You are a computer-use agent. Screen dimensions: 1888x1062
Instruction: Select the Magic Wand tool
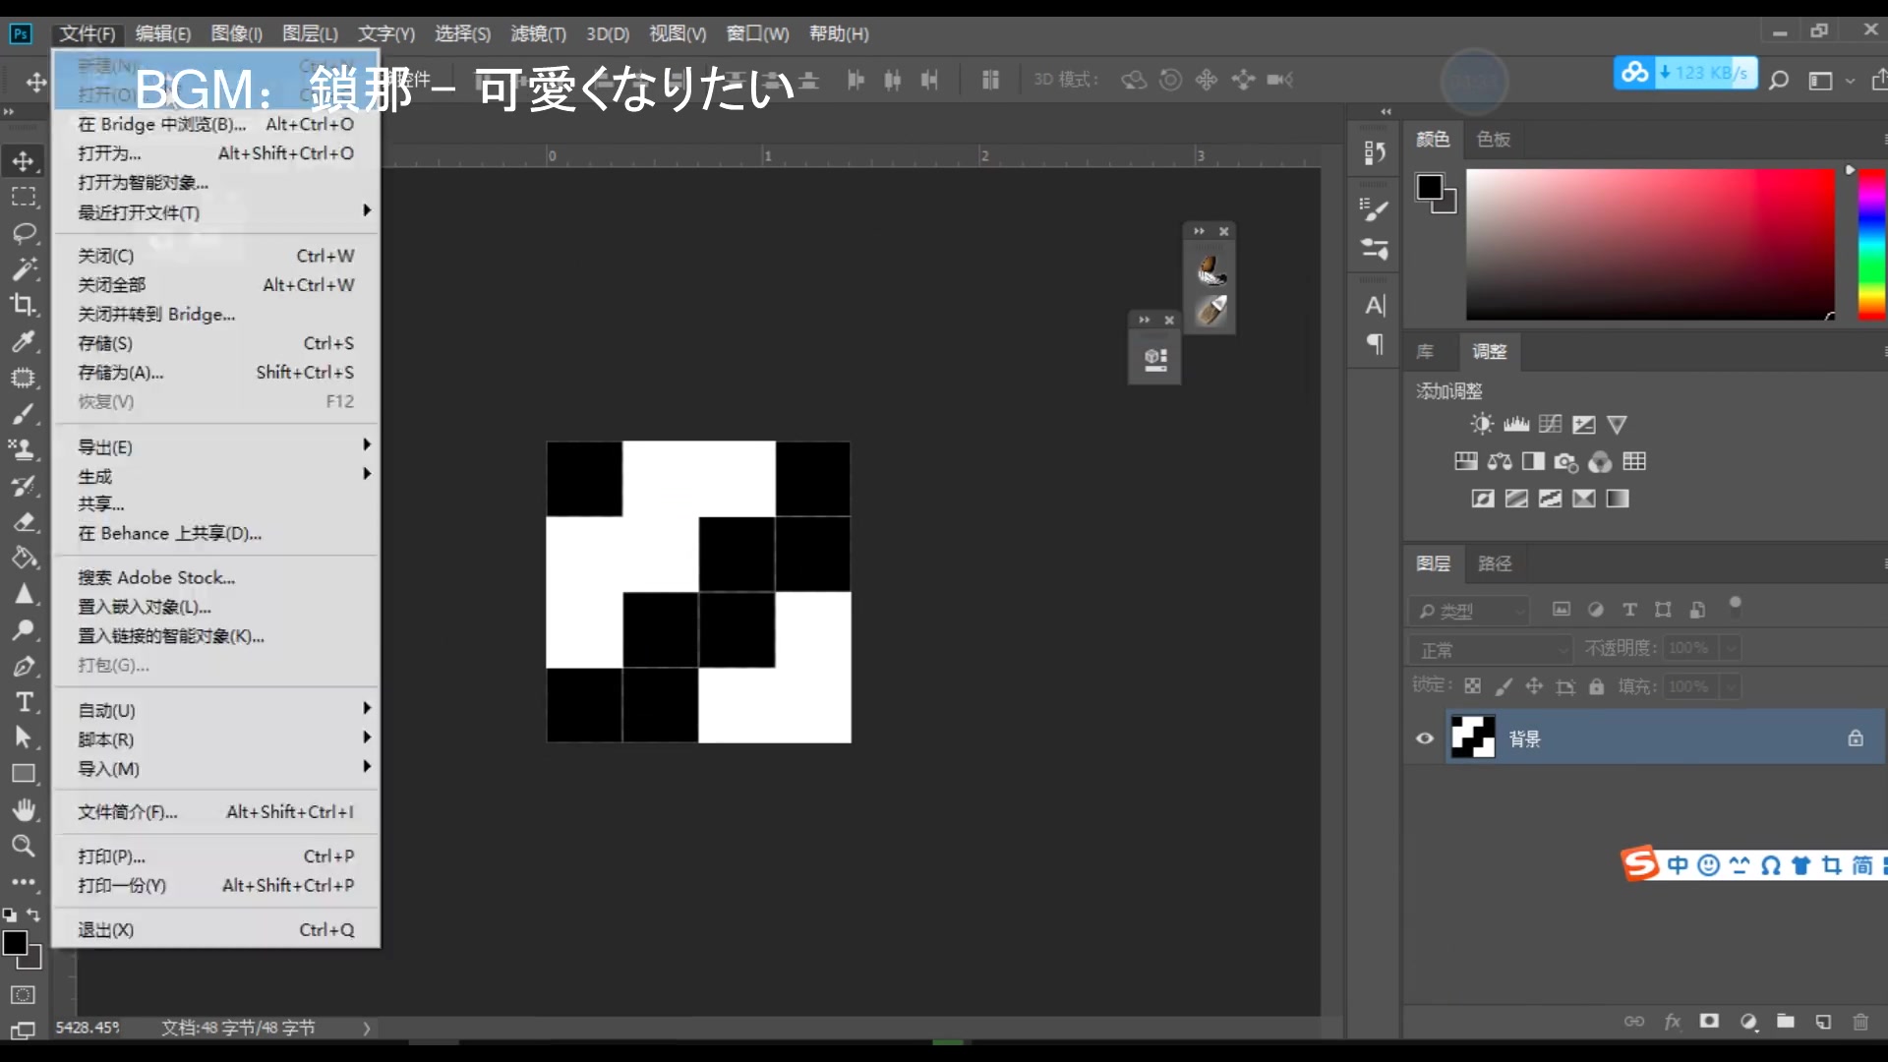[x=24, y=268]
